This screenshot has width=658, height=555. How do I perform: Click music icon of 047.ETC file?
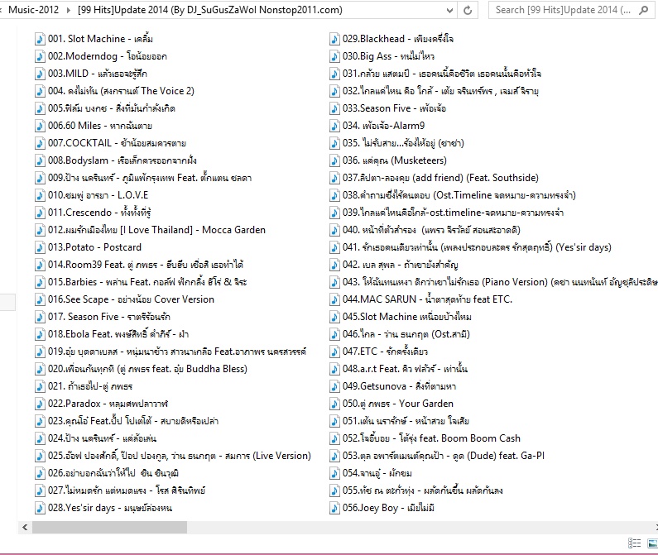point(334,352)
